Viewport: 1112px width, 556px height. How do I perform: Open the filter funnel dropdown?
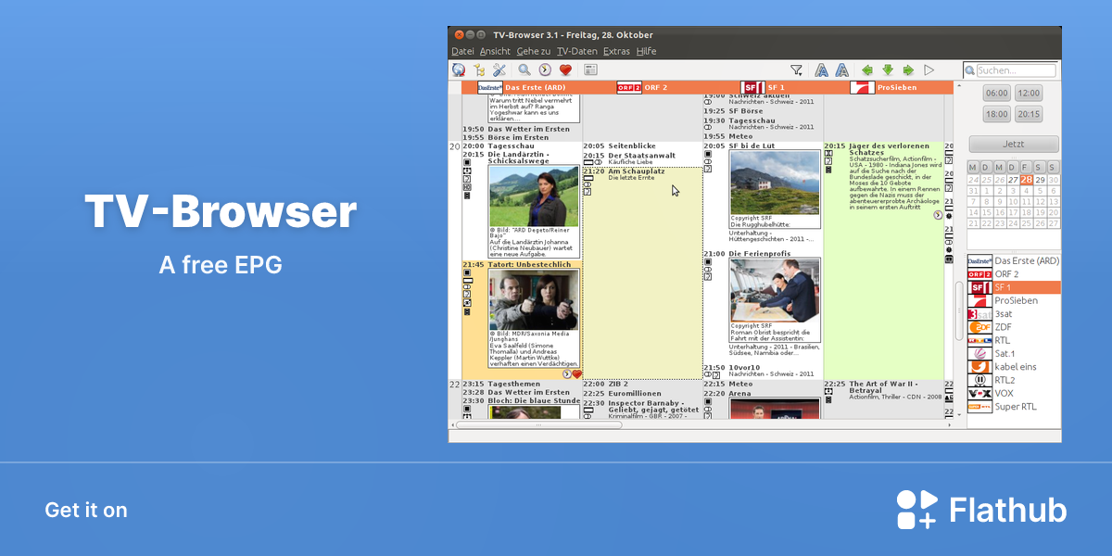(x=797, y=69)
